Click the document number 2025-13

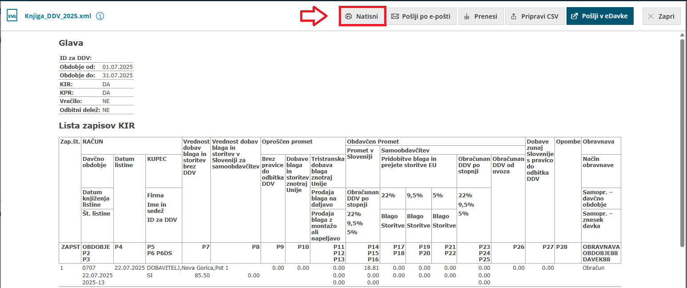[x=92, y=283]
